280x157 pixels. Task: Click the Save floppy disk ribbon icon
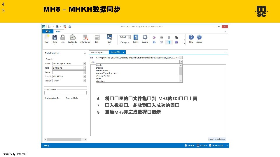55,37
